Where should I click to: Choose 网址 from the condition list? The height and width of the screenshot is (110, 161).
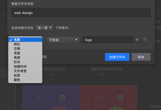tap(17, 44)
